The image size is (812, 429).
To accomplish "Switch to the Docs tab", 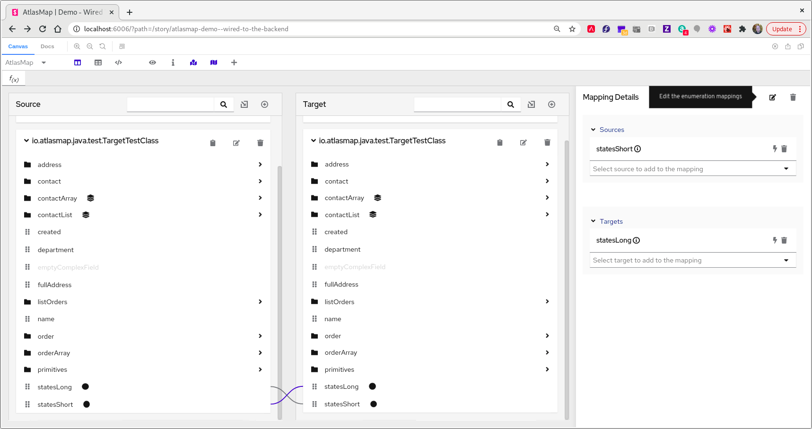I will (x=47, y=46).
